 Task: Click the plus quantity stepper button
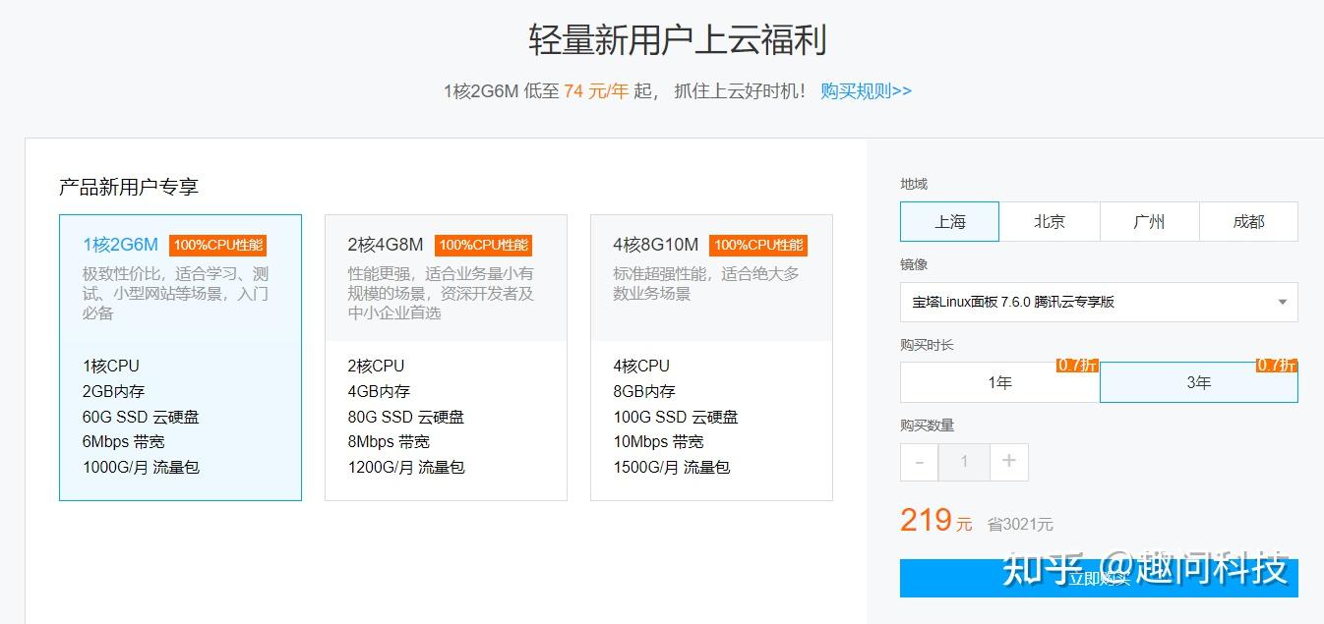1008,462
